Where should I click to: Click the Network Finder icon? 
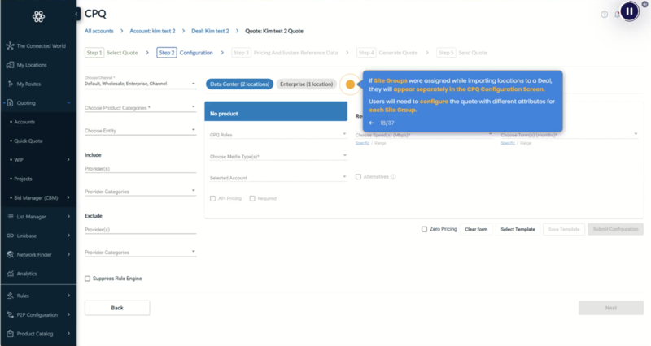10,255
